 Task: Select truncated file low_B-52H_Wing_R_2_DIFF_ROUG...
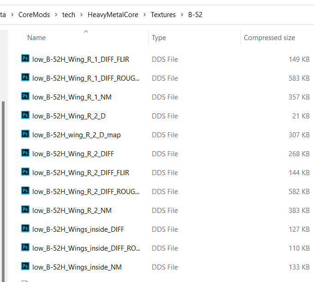[x=86, y=192]
